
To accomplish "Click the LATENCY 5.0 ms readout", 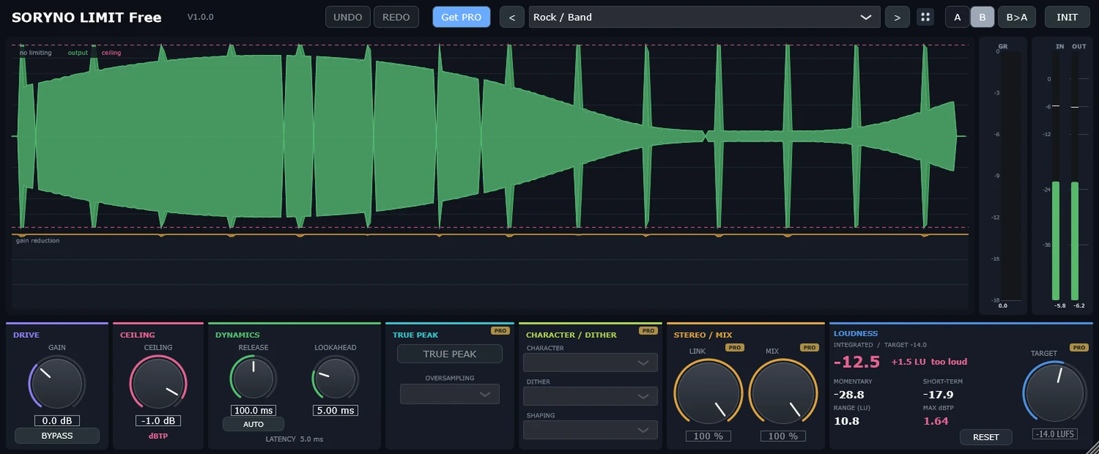I will coord(295,439).
